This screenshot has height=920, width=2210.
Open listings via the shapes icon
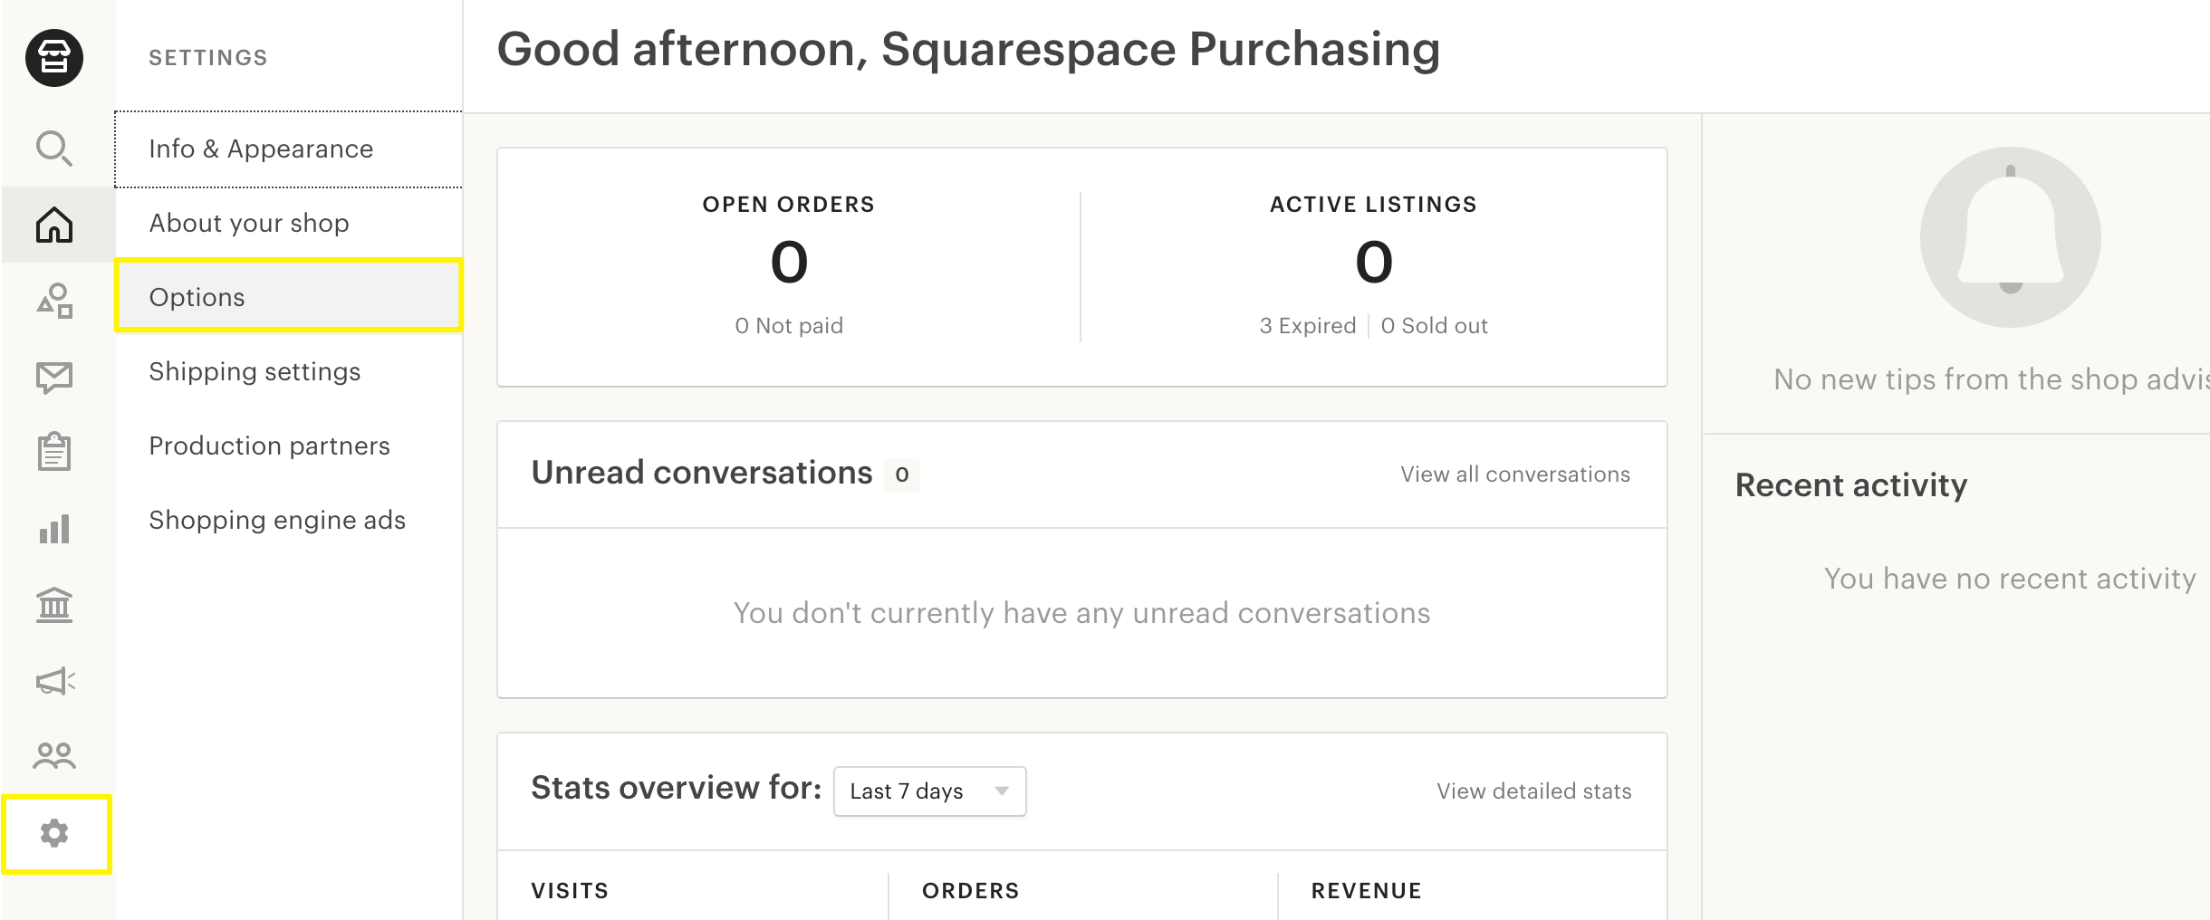pyautogui.click(x=54, y=301)
